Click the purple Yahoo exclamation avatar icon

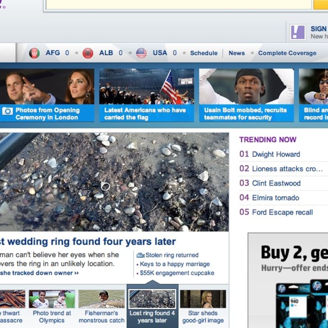click(x=298, y=32)
